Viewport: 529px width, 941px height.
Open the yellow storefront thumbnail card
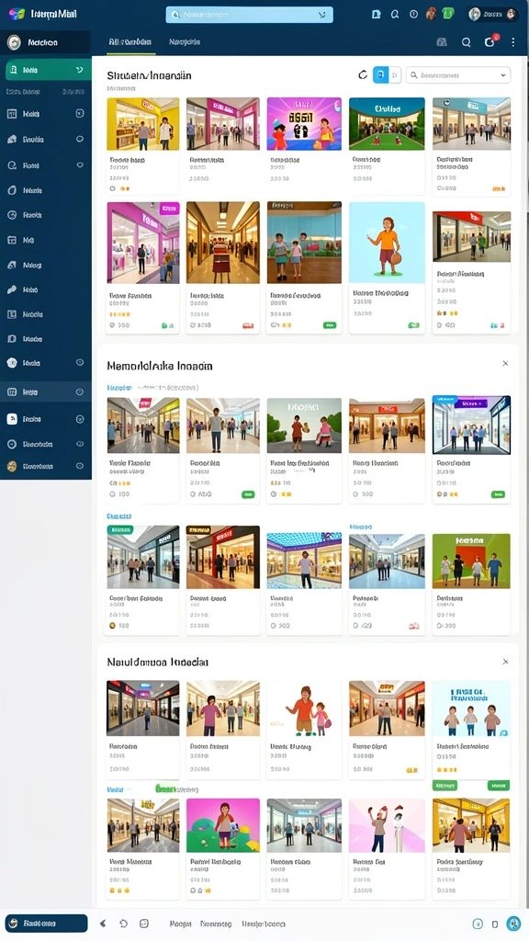click(142, 124)
